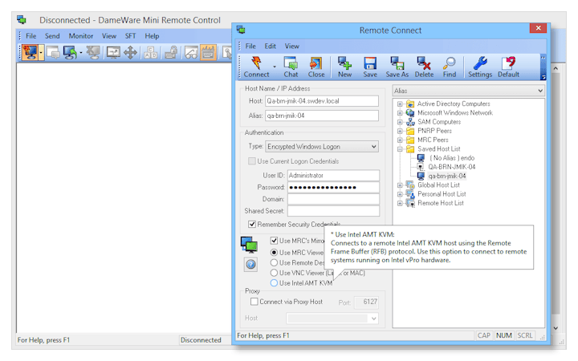This screenshot has height=361, width=578.
Task: Expand Microsoft Windows Network node
Action: [x=400, y=113]
